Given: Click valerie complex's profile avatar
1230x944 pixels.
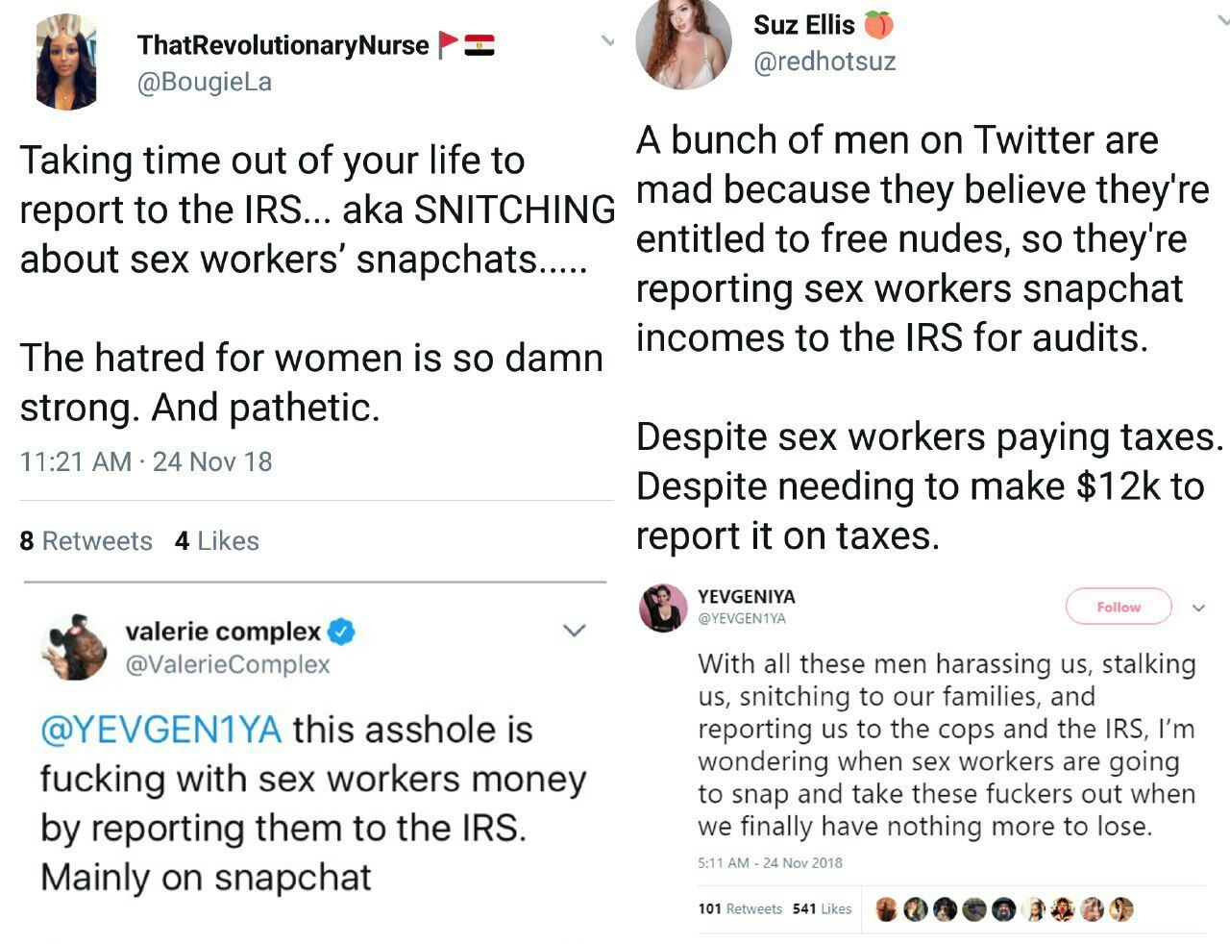Looking at the screenshot, I should click(74, 646).
